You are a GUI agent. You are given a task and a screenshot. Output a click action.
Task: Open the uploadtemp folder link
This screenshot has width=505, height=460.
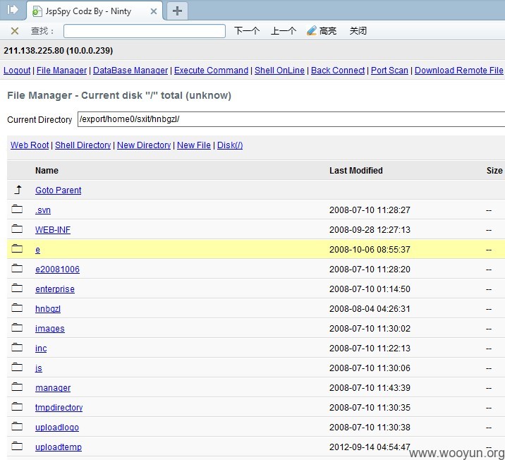coord(59,447)
